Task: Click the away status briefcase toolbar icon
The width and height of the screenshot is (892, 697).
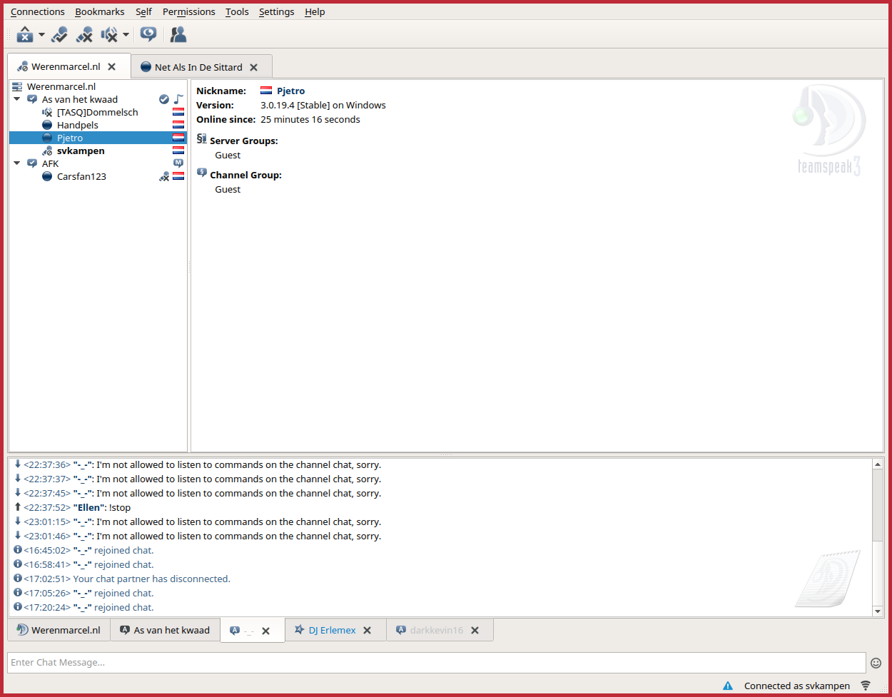Action: pos(25,34)
